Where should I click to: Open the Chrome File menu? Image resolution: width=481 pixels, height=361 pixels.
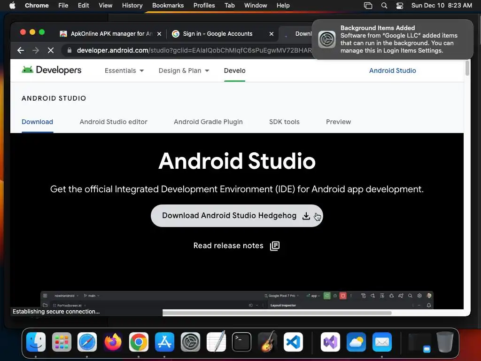[x=63, y=6]
